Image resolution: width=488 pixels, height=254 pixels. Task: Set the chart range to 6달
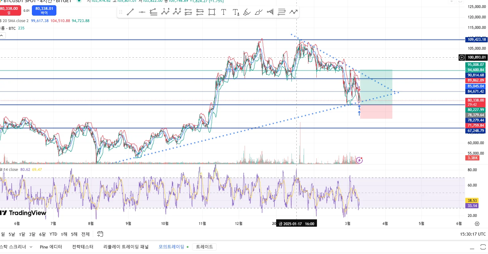42,234
